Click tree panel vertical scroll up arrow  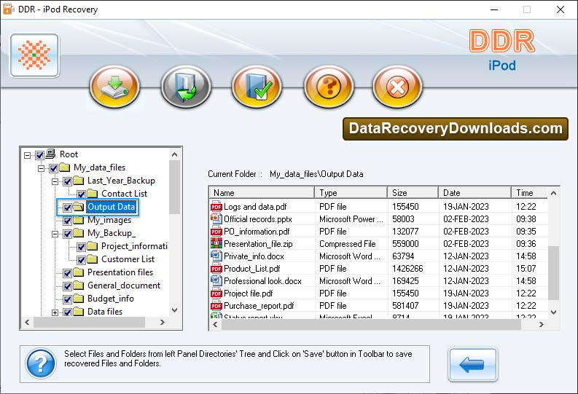pos(175,154)
